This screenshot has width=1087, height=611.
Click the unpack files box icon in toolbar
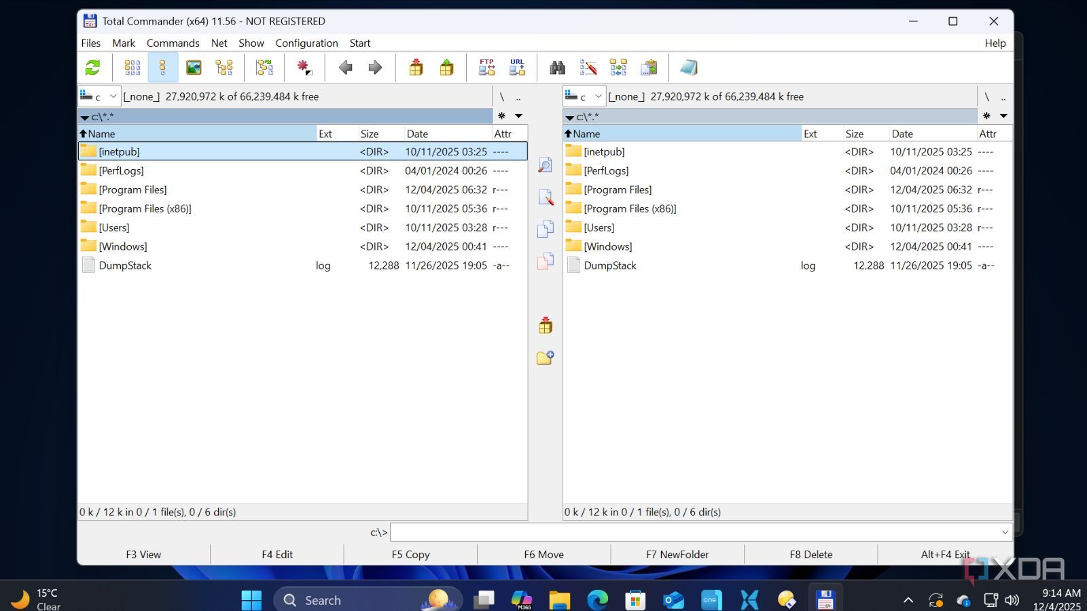click(x=446, y=67)
